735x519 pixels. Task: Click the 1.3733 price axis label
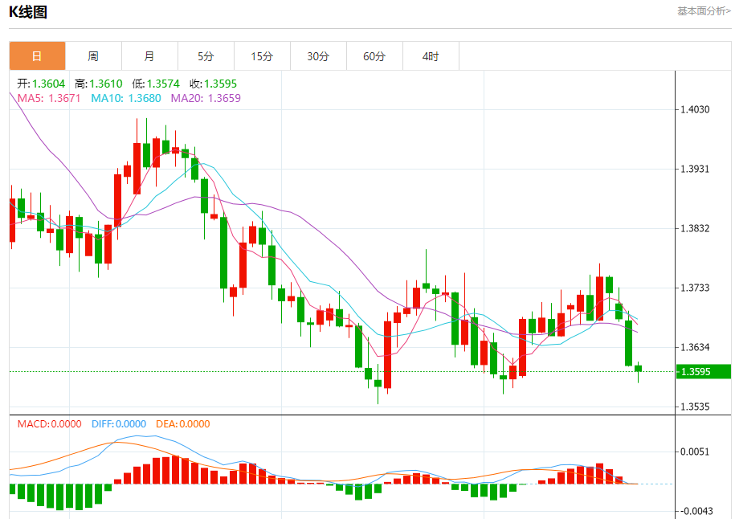point(695,288)
